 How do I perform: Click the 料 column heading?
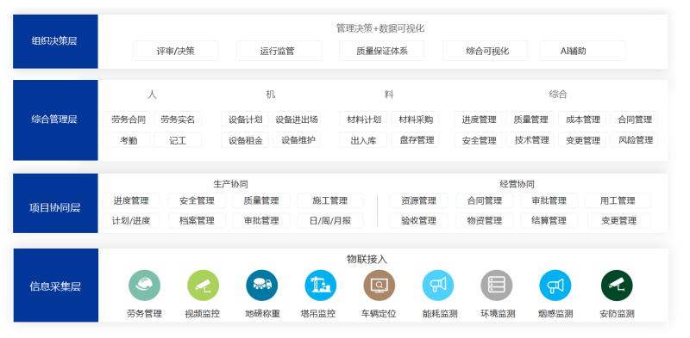[389, 95]
